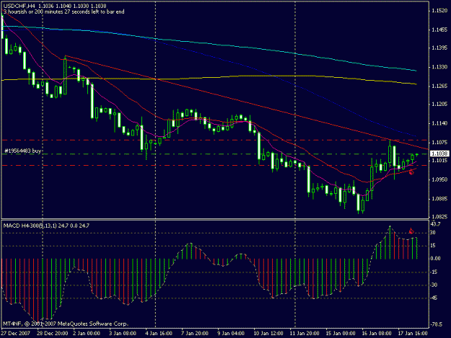Viewport: 451px width, 338px height.
Task: Click the 1.1015 price axis label
Action: [x=439, y=160]
